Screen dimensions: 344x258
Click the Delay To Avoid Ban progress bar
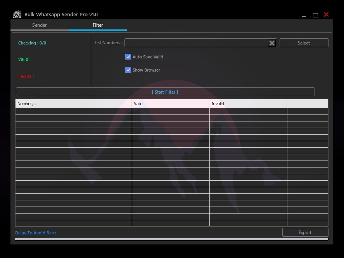click(x=171, y=239)
